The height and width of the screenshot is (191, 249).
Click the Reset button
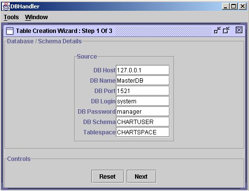coord(108,177)
